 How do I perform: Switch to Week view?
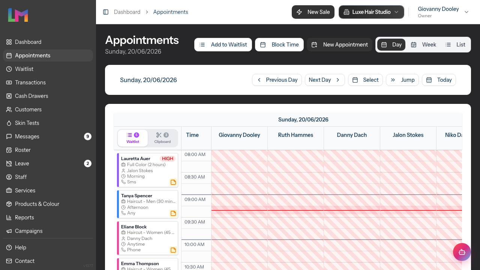423,45
